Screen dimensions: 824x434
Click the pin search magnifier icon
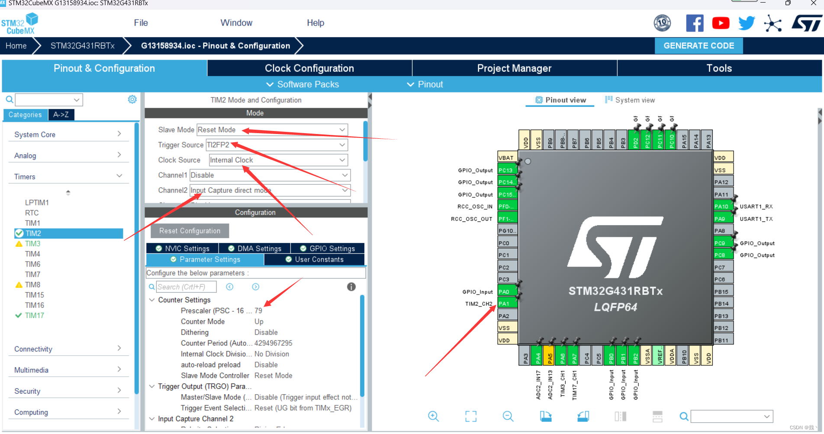click(x=684, y=416)
